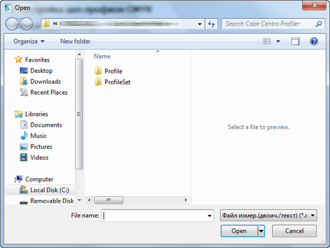Sort by the Name column header
The image size is (330, 248).
(102, 56)
